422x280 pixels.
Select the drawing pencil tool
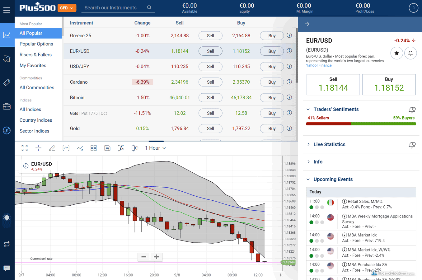click(52, 148)
